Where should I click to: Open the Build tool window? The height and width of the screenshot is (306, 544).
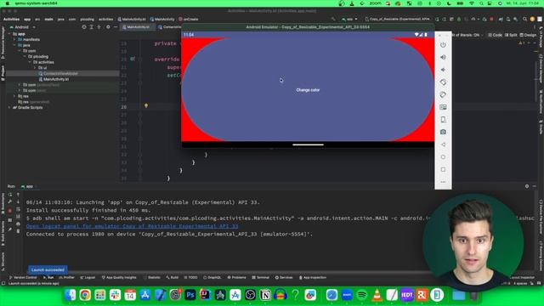point(172,278)
